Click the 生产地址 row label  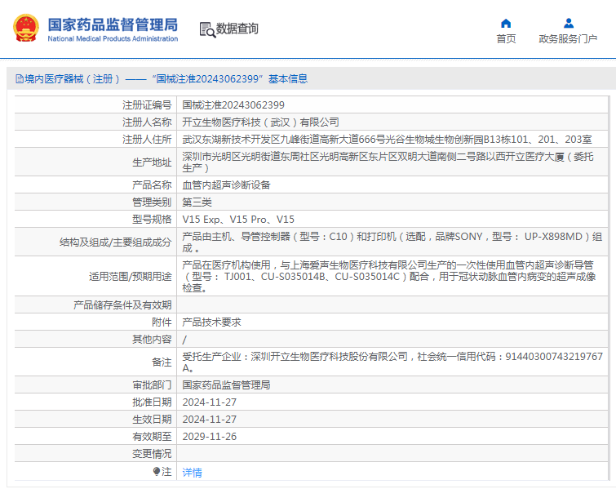152,162
